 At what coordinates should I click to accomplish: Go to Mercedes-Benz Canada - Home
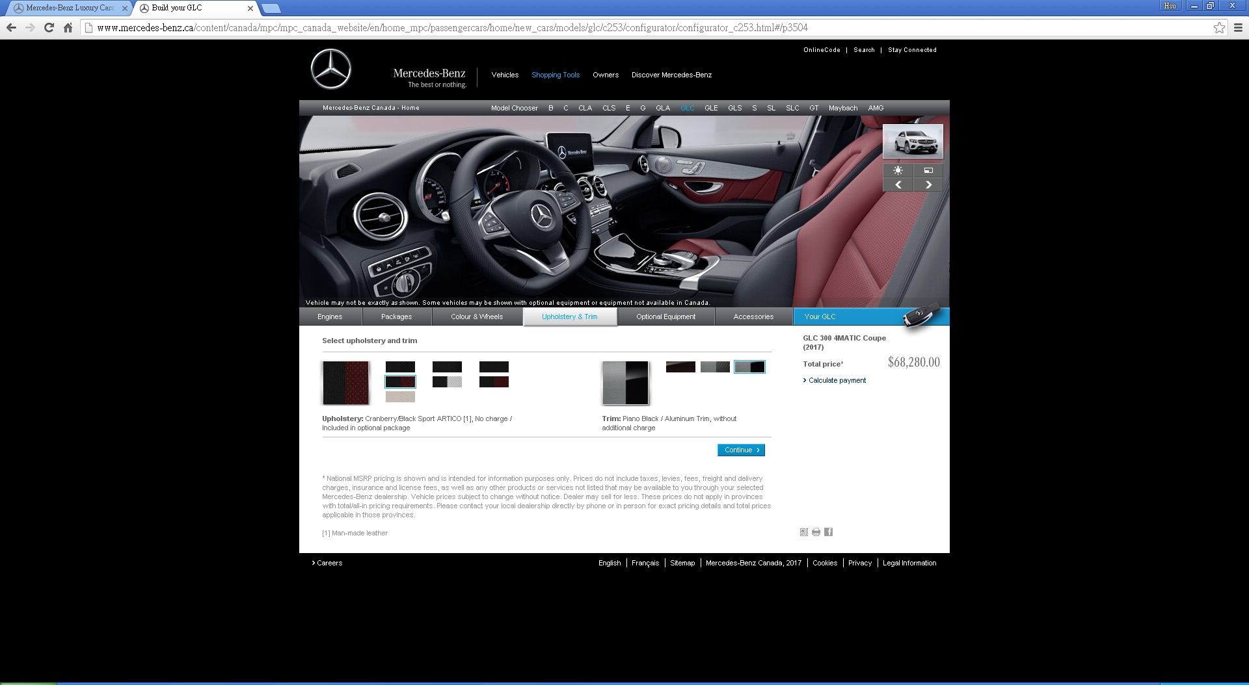[x=371, y=108]
